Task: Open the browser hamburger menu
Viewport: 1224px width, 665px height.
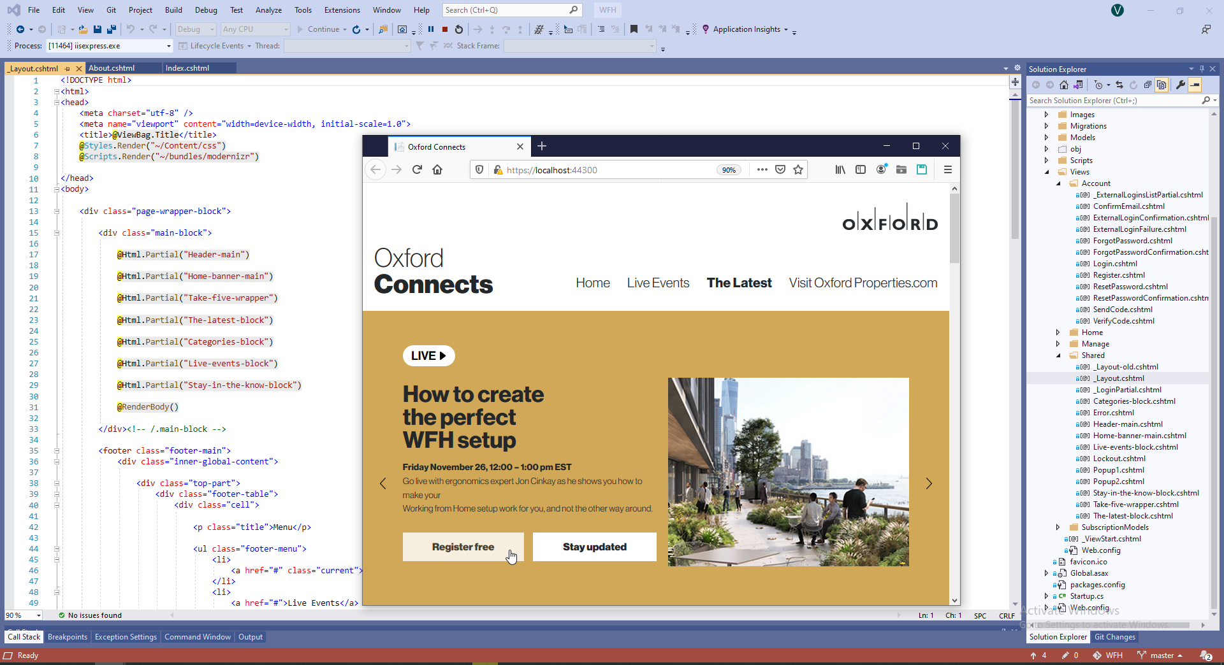Action: point(948,169)
